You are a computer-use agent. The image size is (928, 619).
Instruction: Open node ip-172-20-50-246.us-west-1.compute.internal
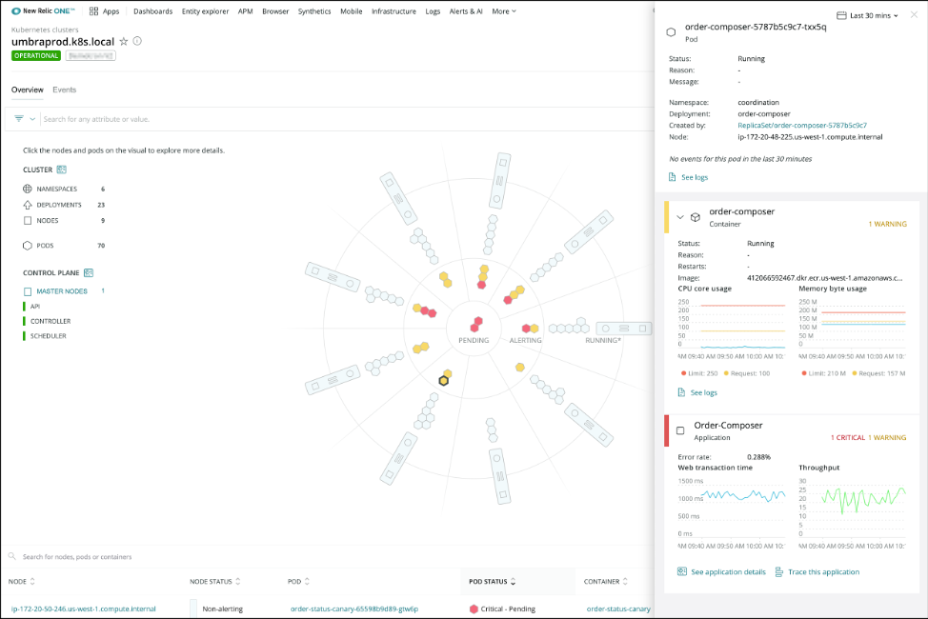[84, 609]
